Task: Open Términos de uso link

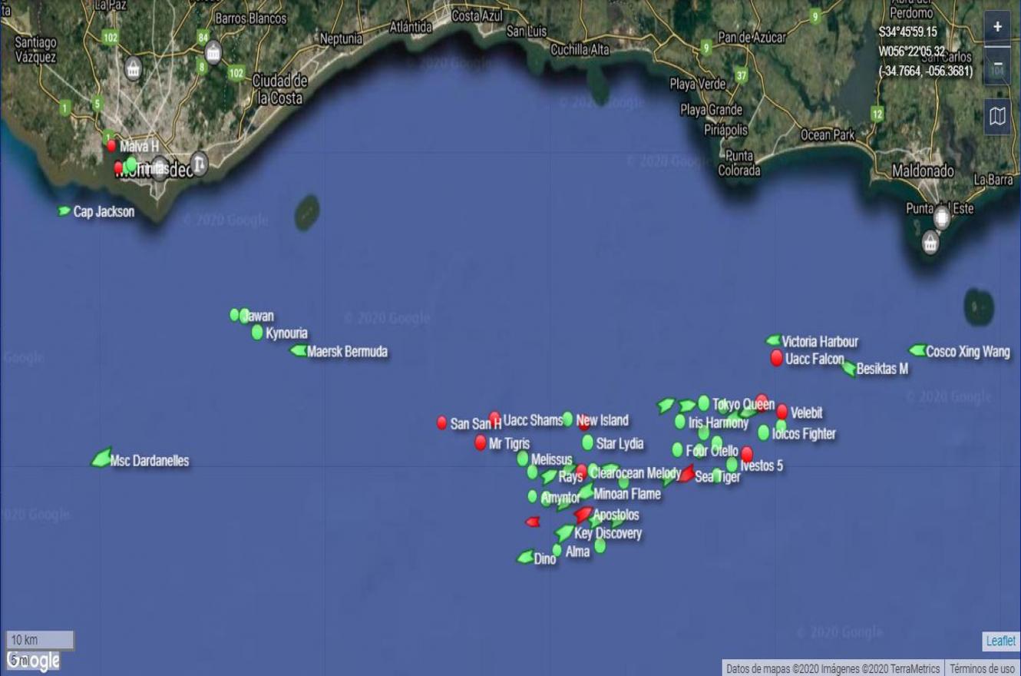Action: (x=984, y=668)
